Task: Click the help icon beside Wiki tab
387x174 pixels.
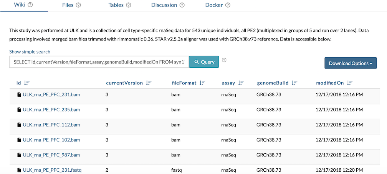Action: (x=30, y=5)
